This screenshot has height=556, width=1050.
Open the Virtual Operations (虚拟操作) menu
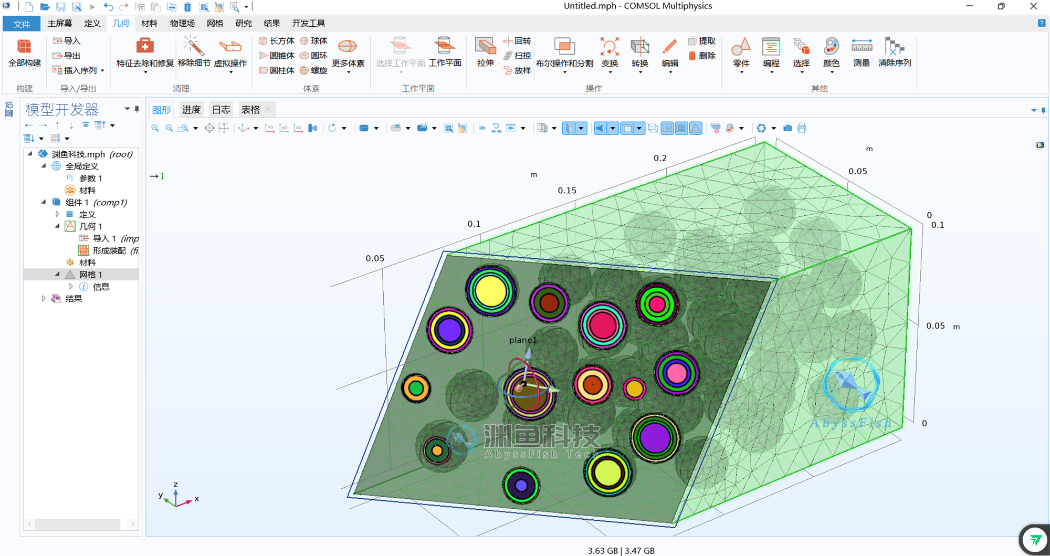(x=230, y=55)
